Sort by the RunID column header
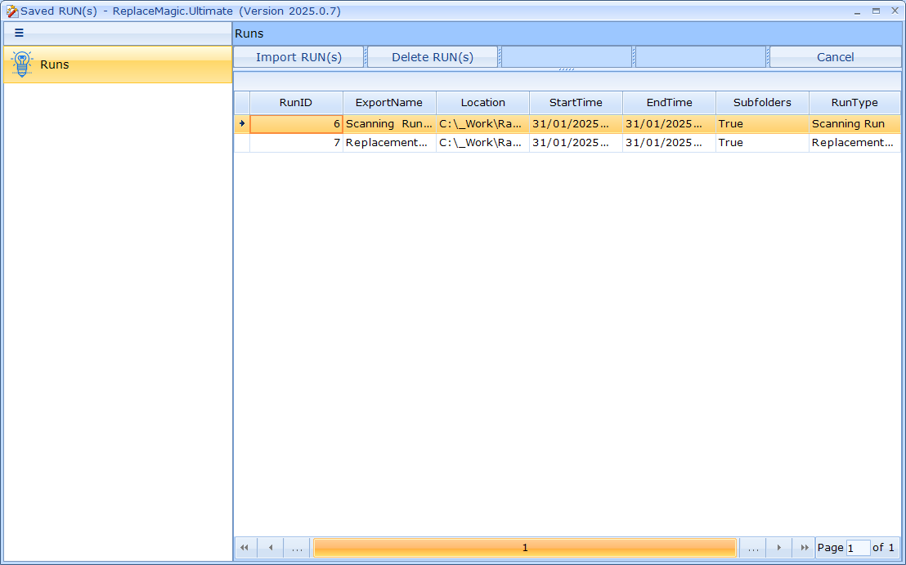 pos(295,103)
